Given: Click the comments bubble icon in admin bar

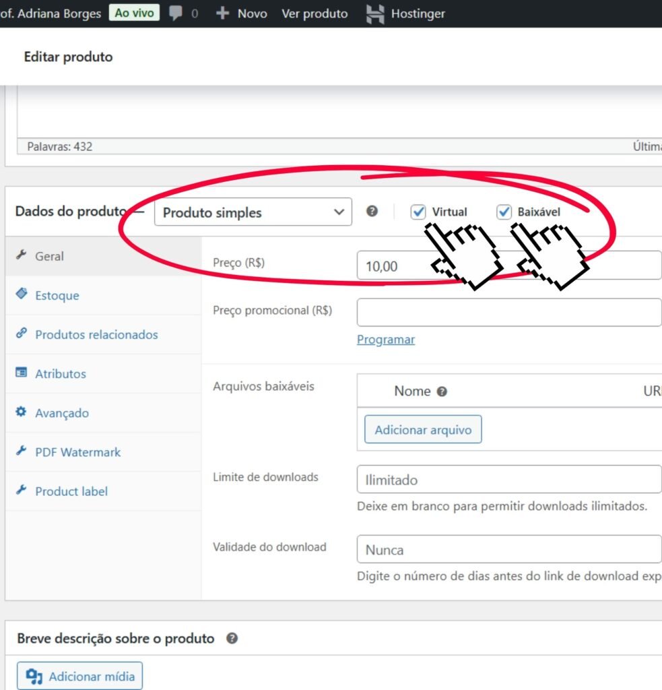Looking at the screenshot, I should coord(176,13).
